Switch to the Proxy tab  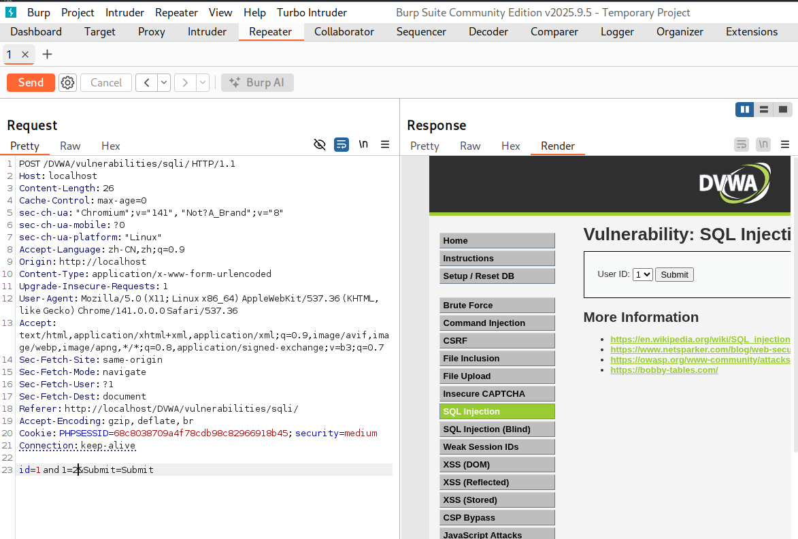tap(152, 31)
